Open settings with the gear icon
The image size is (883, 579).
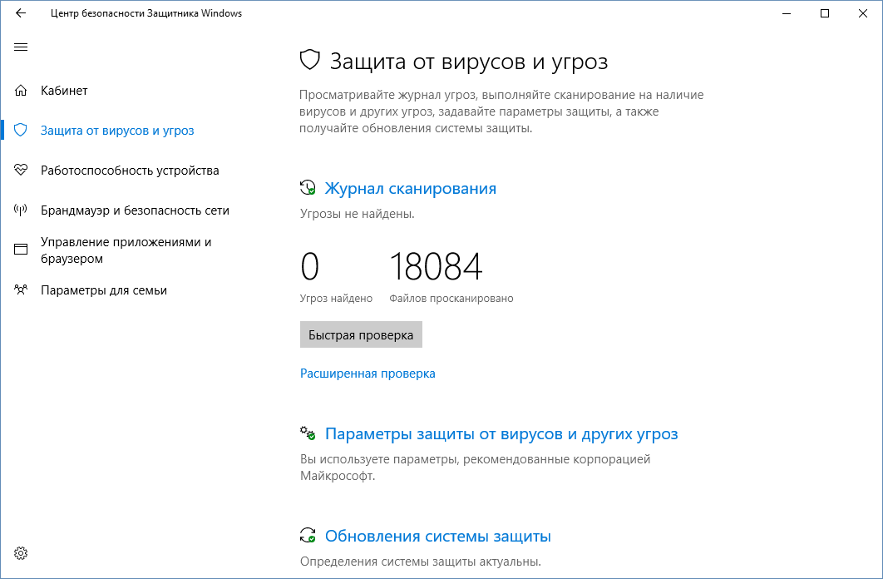pos(21,553)
